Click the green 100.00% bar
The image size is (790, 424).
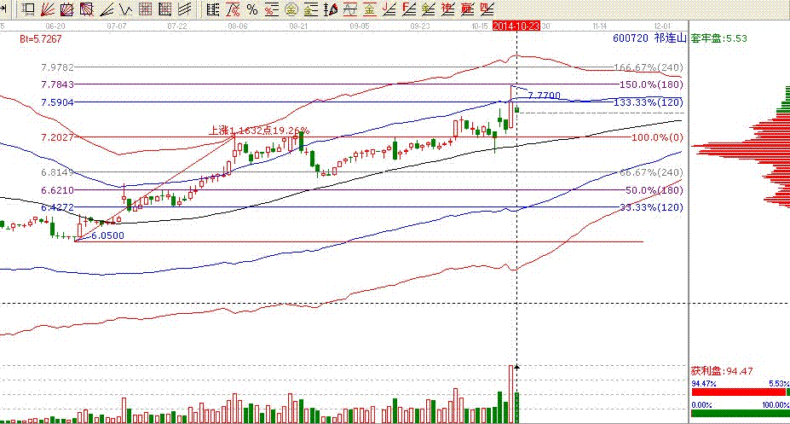(x=739, y=413)
